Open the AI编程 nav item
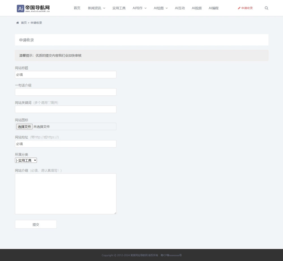The height and width of the screenshot is (261, 283). pyautogui.click(x=214, y=8)
